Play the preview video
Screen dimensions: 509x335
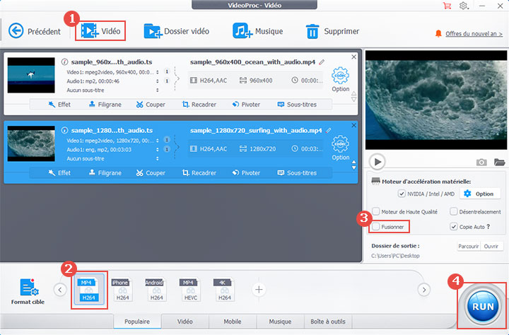pyautogui.click(x=378, y=162)
